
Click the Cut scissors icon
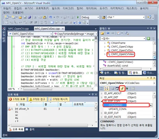point(36,17)
